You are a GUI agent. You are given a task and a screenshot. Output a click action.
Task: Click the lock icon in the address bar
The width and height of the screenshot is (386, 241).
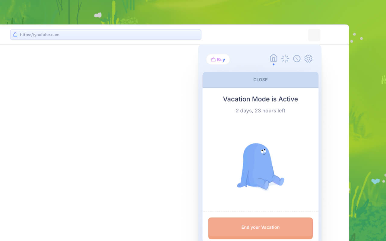15,34
